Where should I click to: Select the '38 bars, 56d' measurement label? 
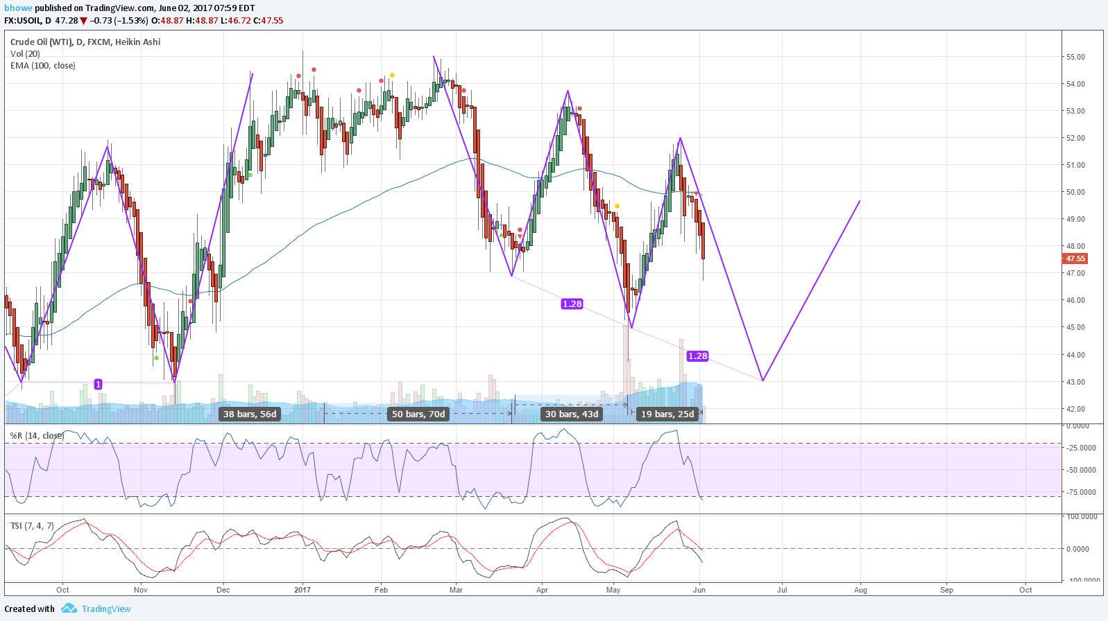pos(250,414)
